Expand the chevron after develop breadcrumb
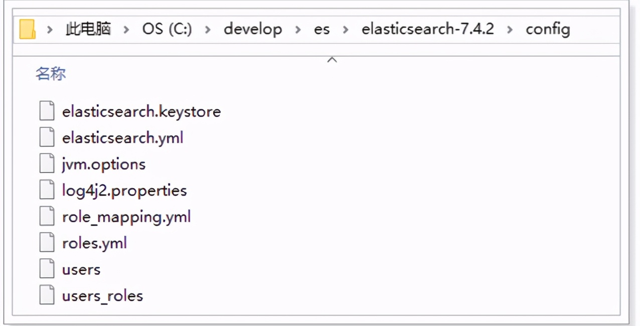Image resolution: width=640 pixels, height=326 pixels. click(x=298, y=29)
